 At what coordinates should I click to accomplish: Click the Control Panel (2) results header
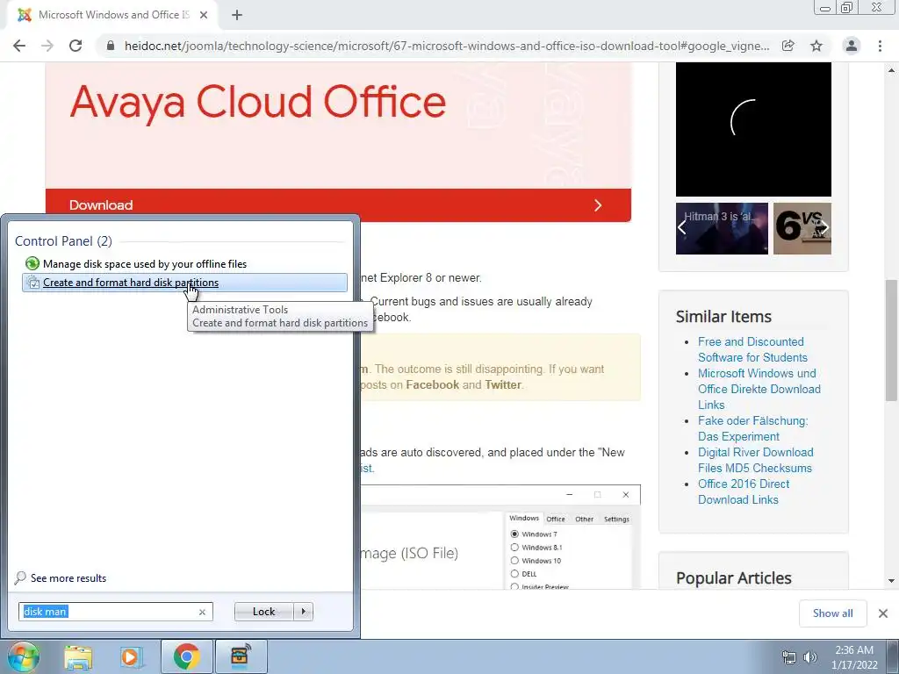(63, 241)
